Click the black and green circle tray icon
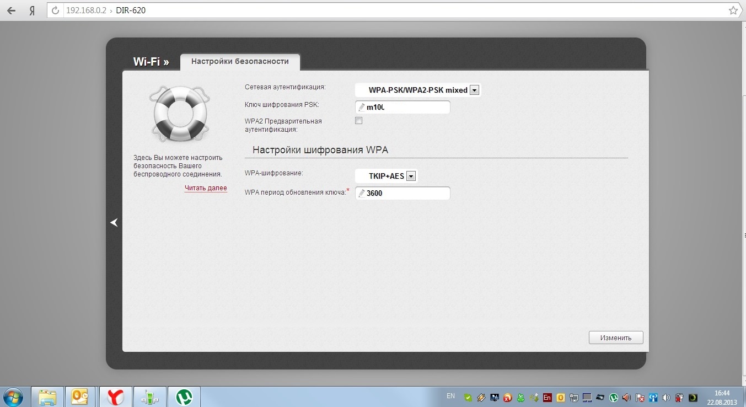Screen dimensions: 746x407 [x=693, y=397]
